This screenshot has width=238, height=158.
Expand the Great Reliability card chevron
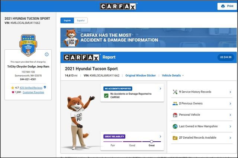pos(160,136)
